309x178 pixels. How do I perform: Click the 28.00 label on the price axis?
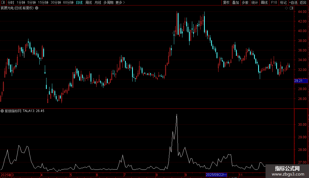tap(302, 89)
